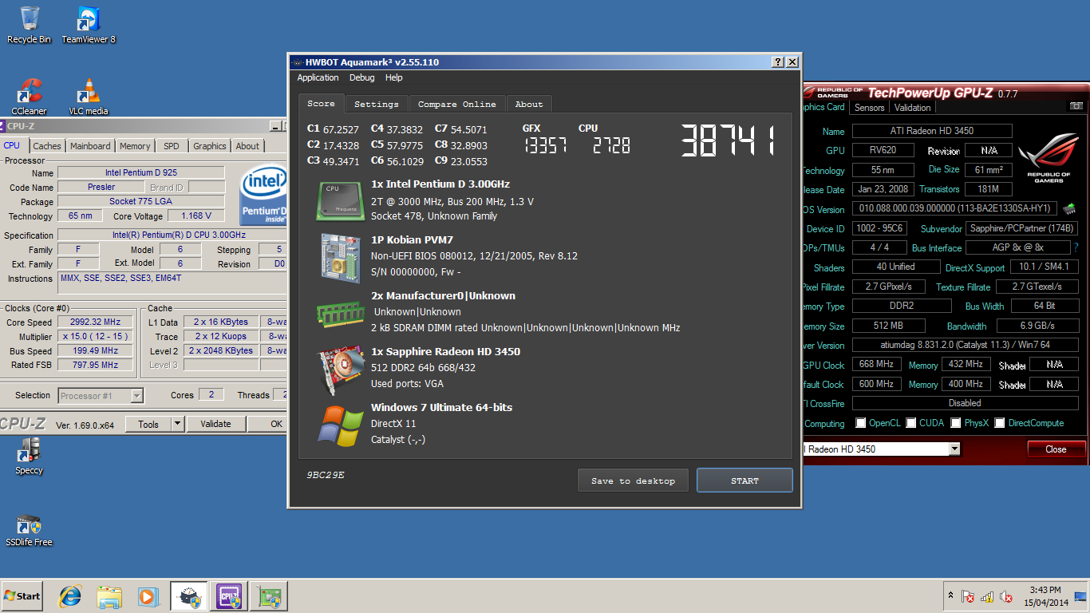The height and width of the screenshot is (613, 1090).
Task: Enable the CUDA checkbox in GPU-Z
Action: pyautogui.click(x=911, y=423)
